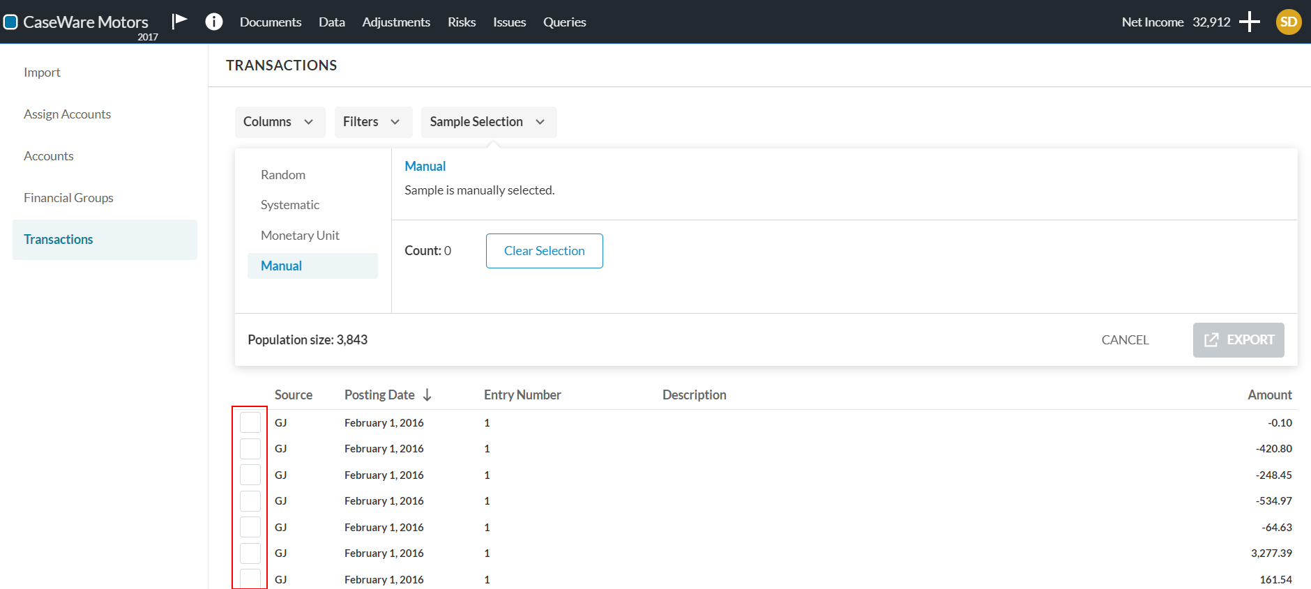Click the flag icon in top bar

tap(179, 21)
